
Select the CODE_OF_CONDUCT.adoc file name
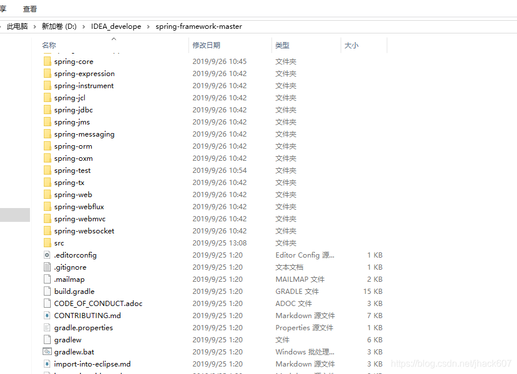(x=98, y=304)
